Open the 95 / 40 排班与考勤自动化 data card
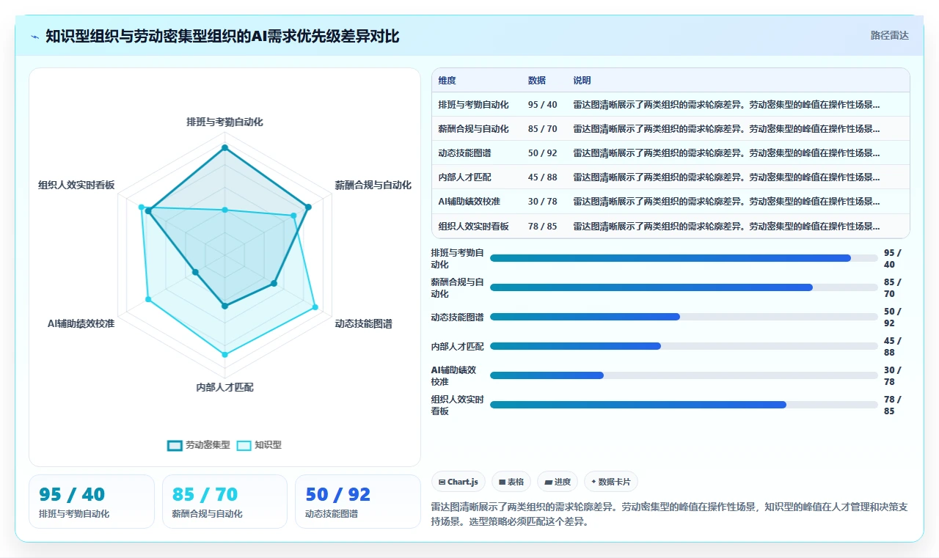This screenshot has width=939, height=558. pos(92,502)
